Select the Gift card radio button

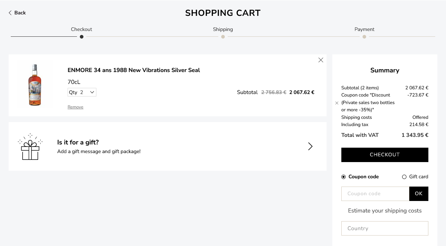(404, 177)
